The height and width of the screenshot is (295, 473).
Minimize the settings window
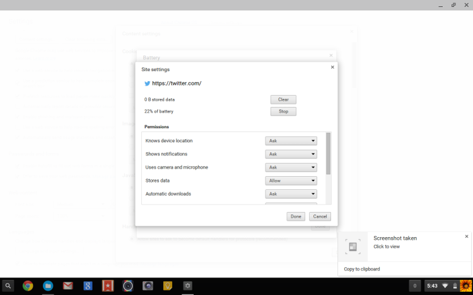(x=441, y=6)
